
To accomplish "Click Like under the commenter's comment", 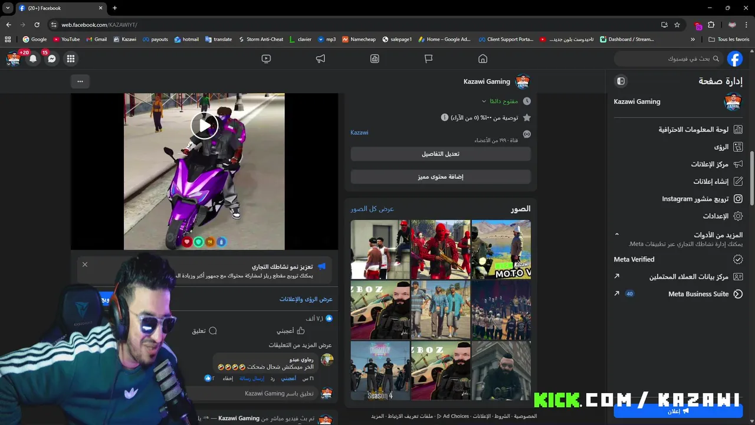I will point(288,378).
